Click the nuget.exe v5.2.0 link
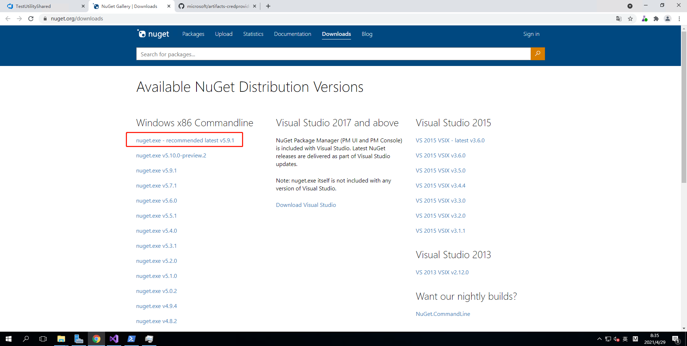687x346 pixels. pyautogui.click(x=156, y=261)
